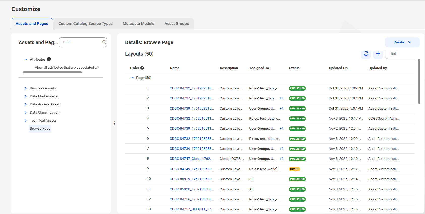Click the DRAFT status badge in row 9
425x214 pixels.
(x=294, y=169)
